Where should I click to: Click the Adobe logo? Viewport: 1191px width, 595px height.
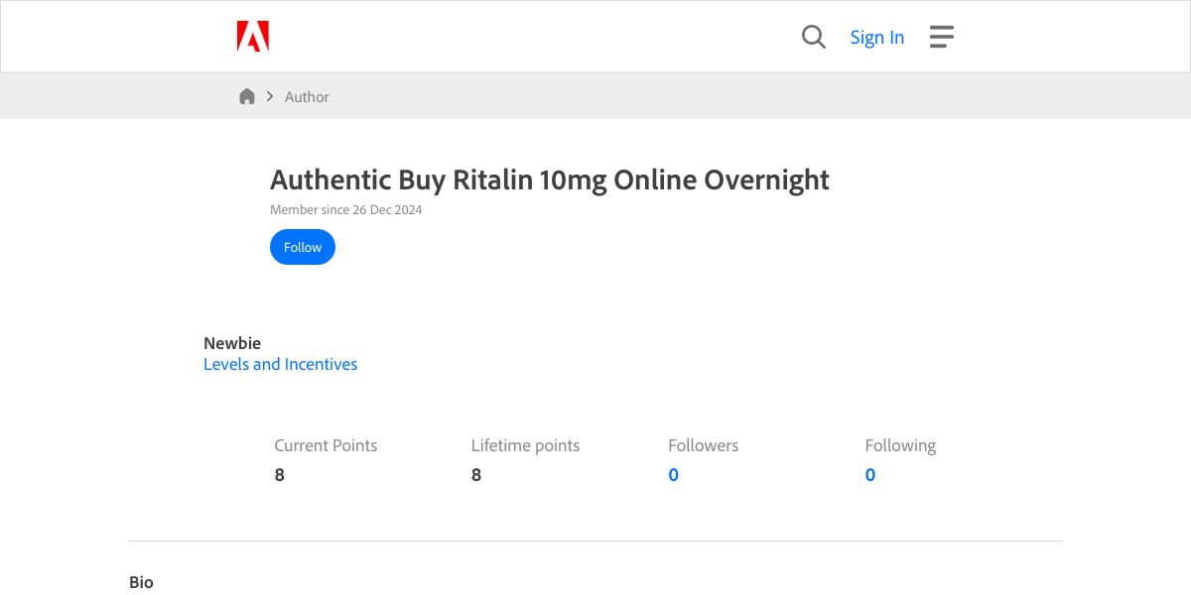[x=253, y=37]
